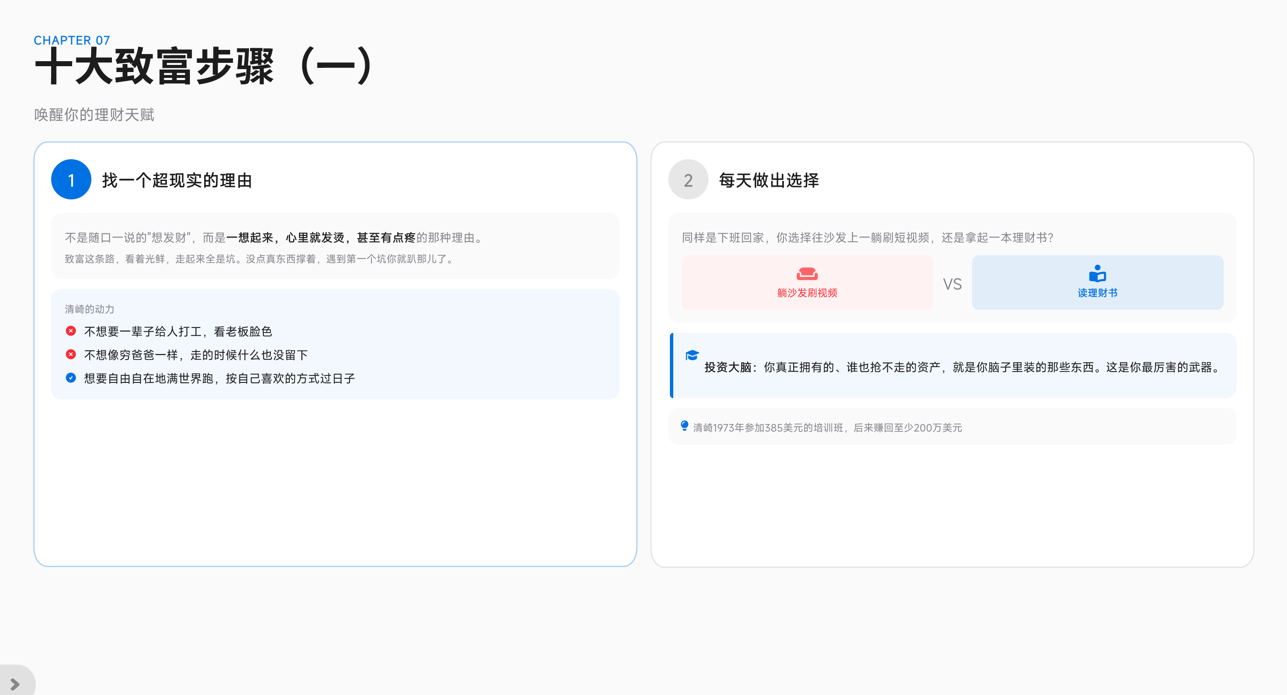Viewport: 1287px width, 695px height.
Task: Expand the bottom-left chevron arrow tab
Action: [x=15, y=684]
